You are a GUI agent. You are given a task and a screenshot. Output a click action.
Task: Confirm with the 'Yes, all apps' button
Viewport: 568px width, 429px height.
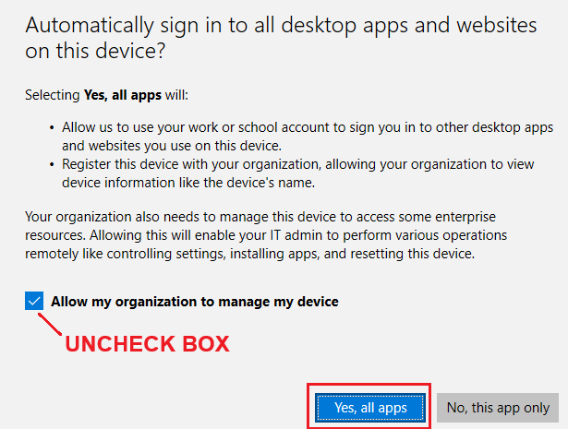[x=369, y=408]
